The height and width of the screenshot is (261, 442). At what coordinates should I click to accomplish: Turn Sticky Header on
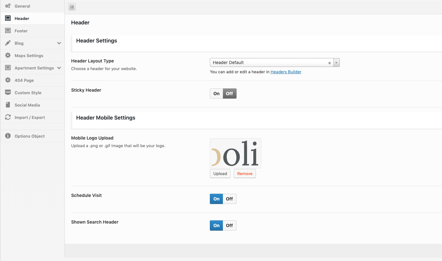217,94
